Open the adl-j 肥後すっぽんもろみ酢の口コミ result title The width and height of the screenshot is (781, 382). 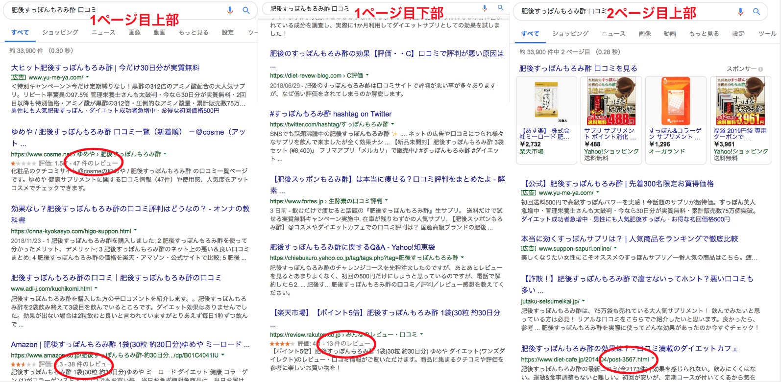116,278
